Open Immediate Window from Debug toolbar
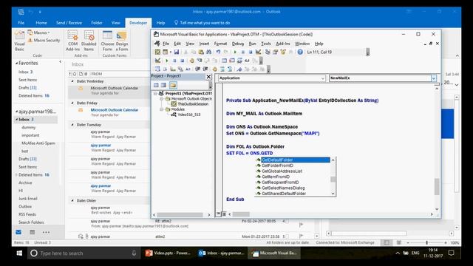473x266 pixels. click(x=232, y=61)
